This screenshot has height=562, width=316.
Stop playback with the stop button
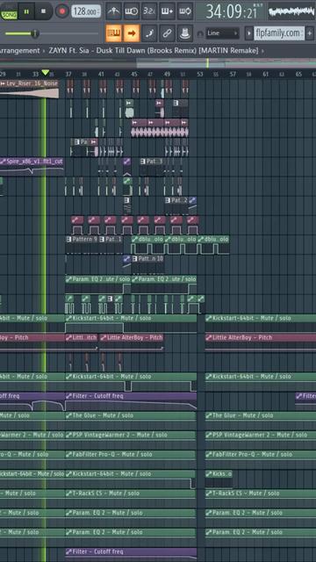(43, 11)
